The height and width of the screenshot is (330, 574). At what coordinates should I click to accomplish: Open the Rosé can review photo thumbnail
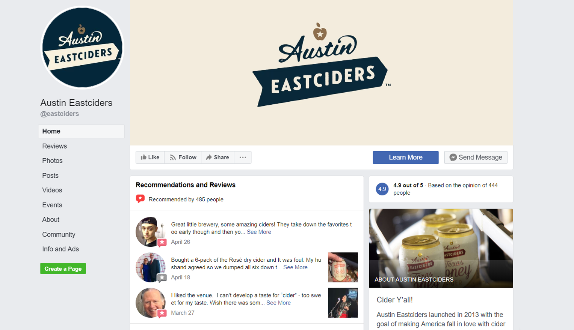coord(343,267)
